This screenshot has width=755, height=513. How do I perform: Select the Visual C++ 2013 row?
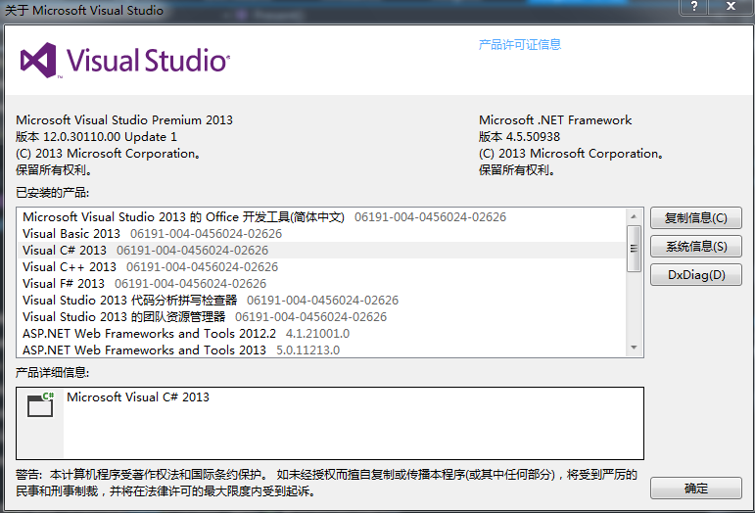point(321,267)
